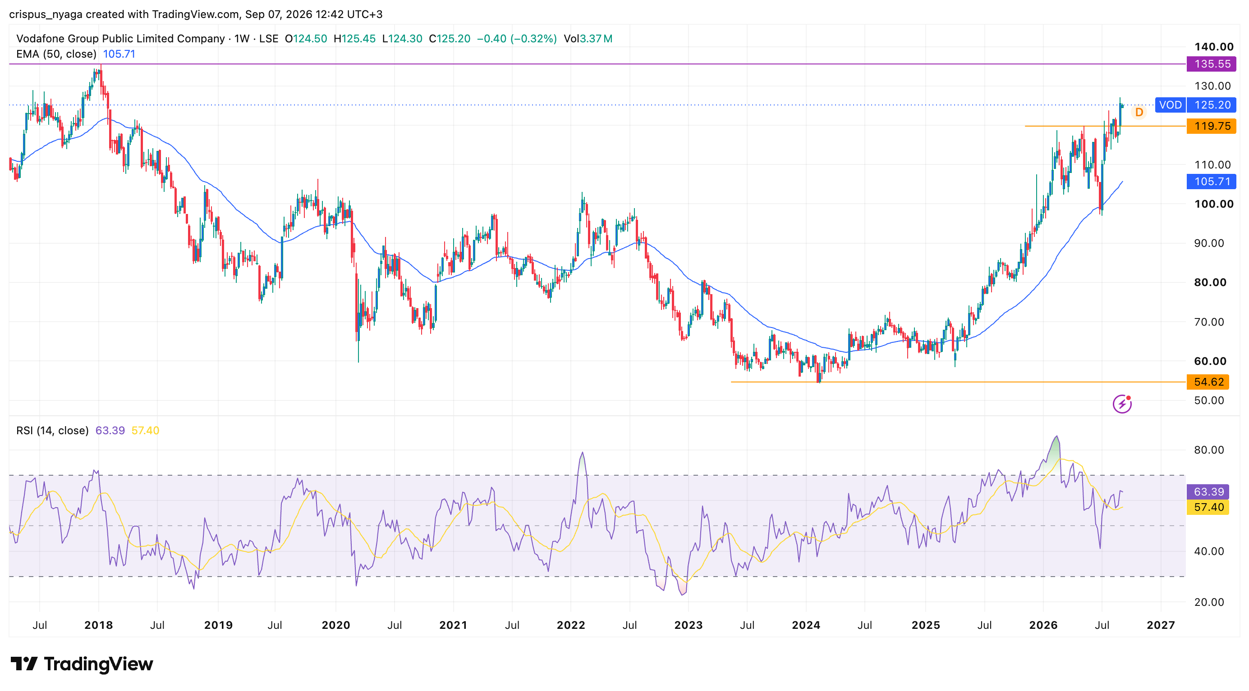Image resolution: width=1249 pixels, height=691 pixels.
Task: Click the 70.00 price axis label
Action: click(x=1209, y=322)
